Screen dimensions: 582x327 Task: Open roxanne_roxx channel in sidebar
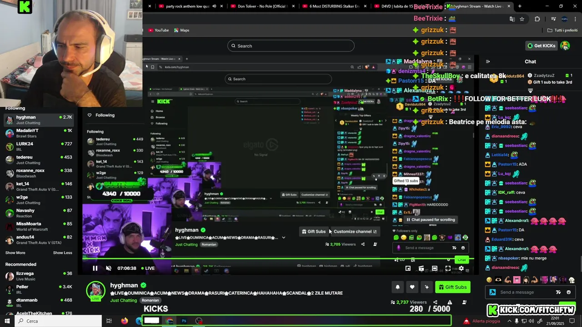pos(39,173)
